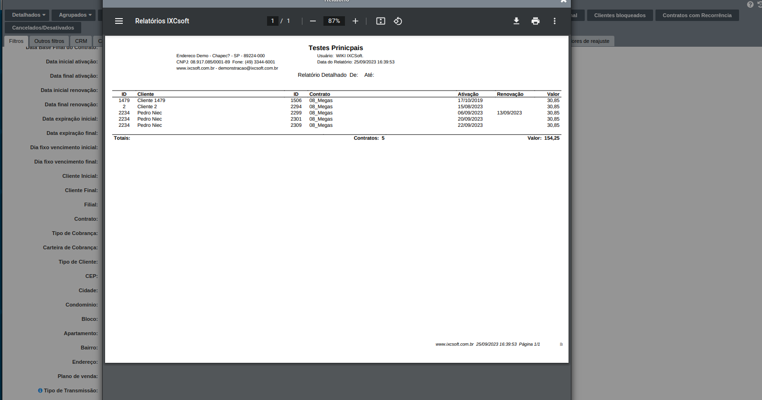This screenshot has height=400, width=762.
Task: Click the Ativação column header
Action: coord(468,94)
